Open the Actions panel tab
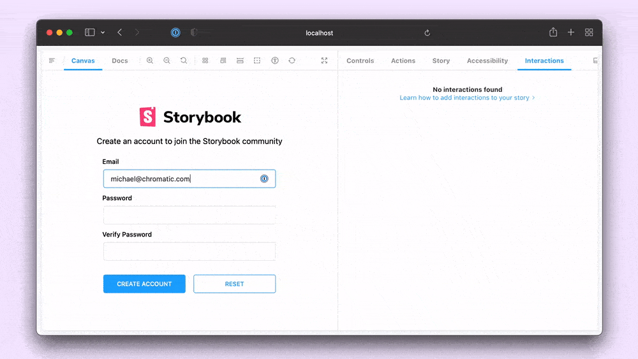The width and height of the screenshot is (638, 359). tap(403, 61)
